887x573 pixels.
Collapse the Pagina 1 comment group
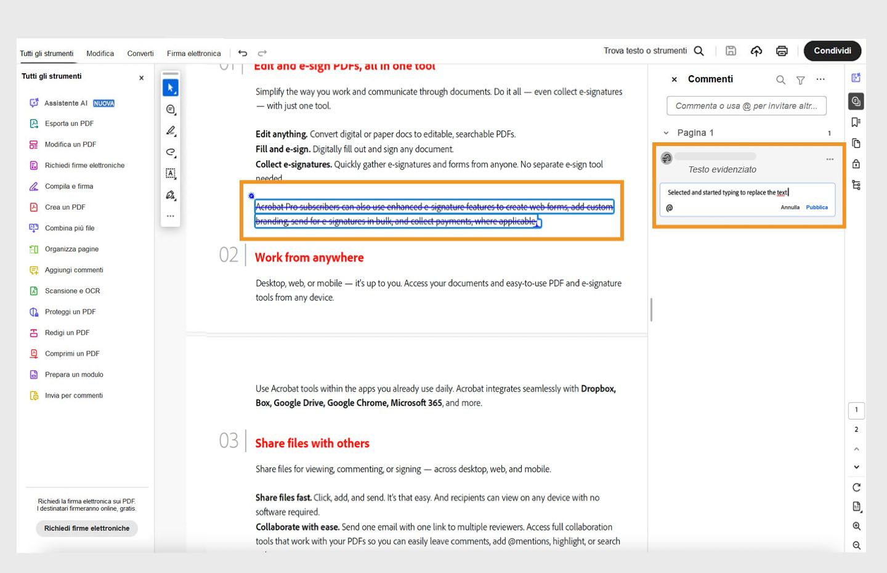666,133
